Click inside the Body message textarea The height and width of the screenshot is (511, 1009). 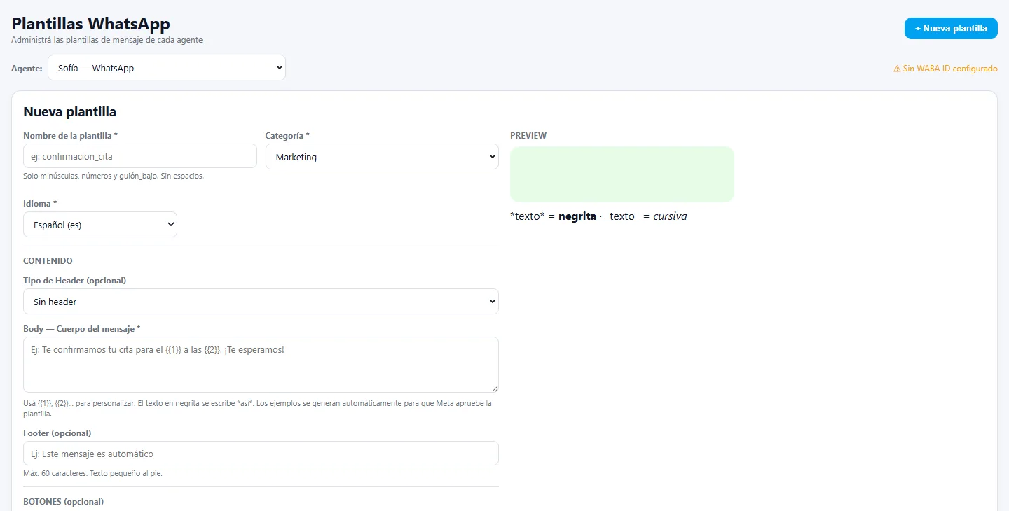[261, 365]
